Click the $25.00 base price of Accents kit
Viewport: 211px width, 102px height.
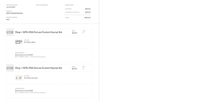pyautogui.click(x=74, y=69)
